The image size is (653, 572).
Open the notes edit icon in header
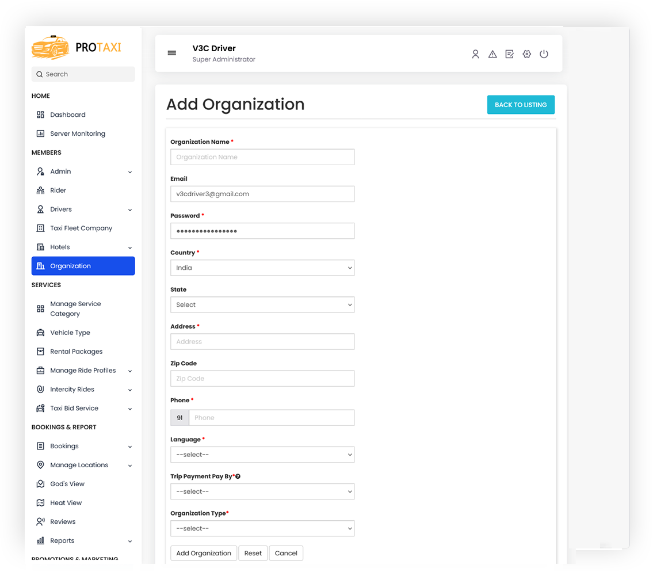coord(510,54)
